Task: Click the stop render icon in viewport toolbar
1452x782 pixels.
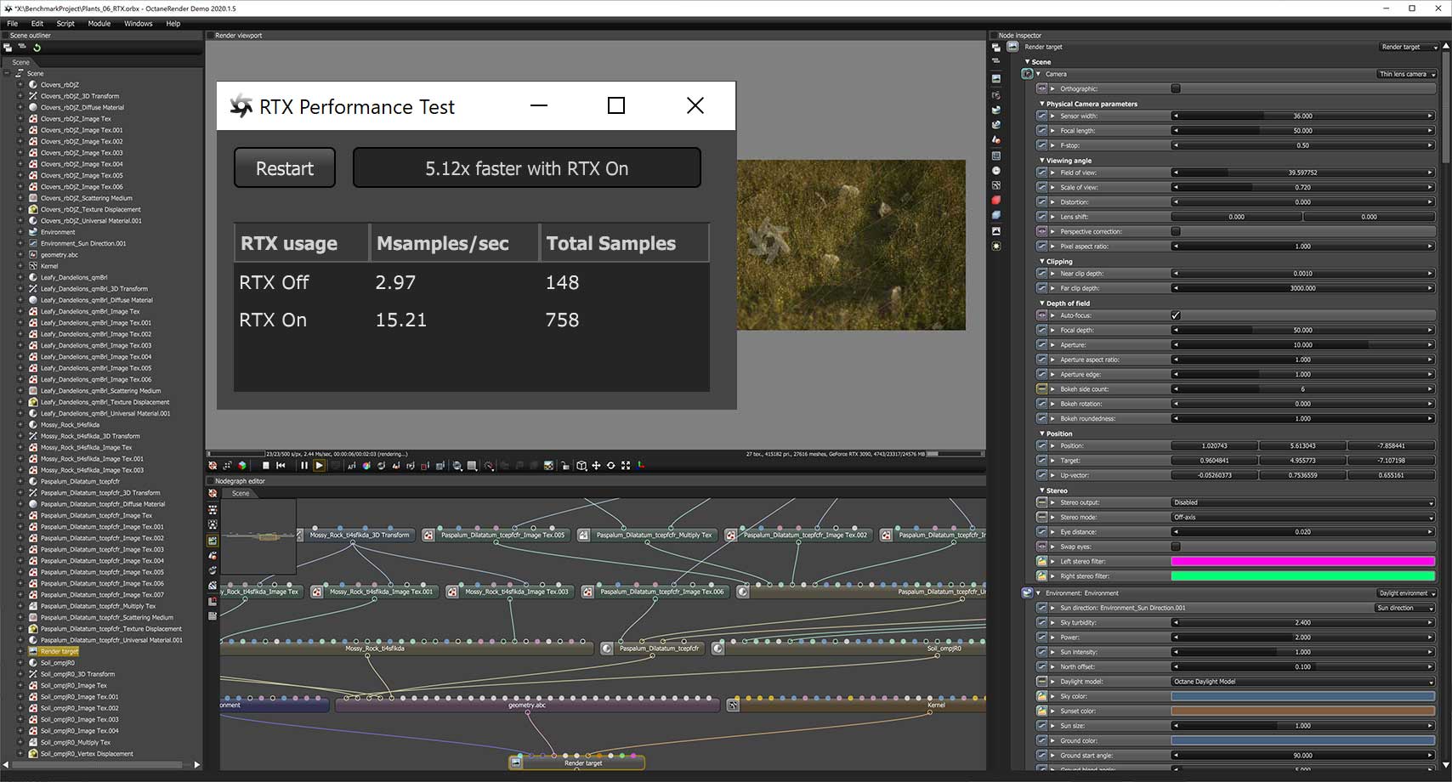Action: point(266,466)
